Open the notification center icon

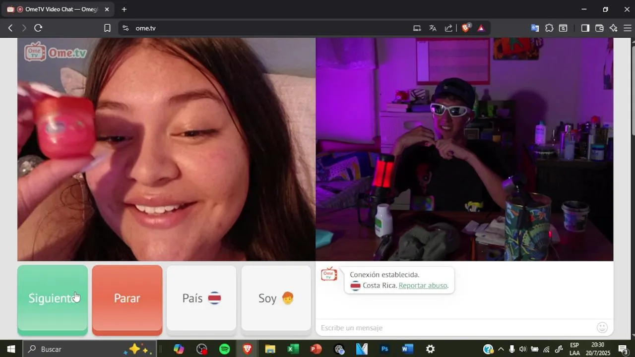coord(623,349)
